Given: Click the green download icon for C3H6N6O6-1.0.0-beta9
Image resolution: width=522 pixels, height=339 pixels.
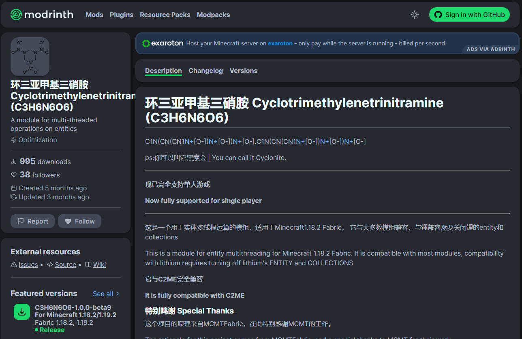Looking at the screenshot, I should (21, 312).
